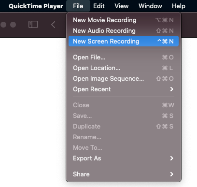Screen dimensions: 197x187
Task: Click the dimmed Close menu item
Action: [124, 105]
